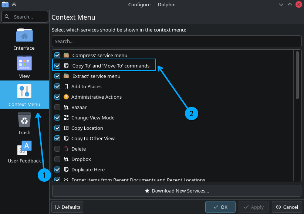Enable the Dropbox checkbox
304x214 pixels.
tap(57, 159)
